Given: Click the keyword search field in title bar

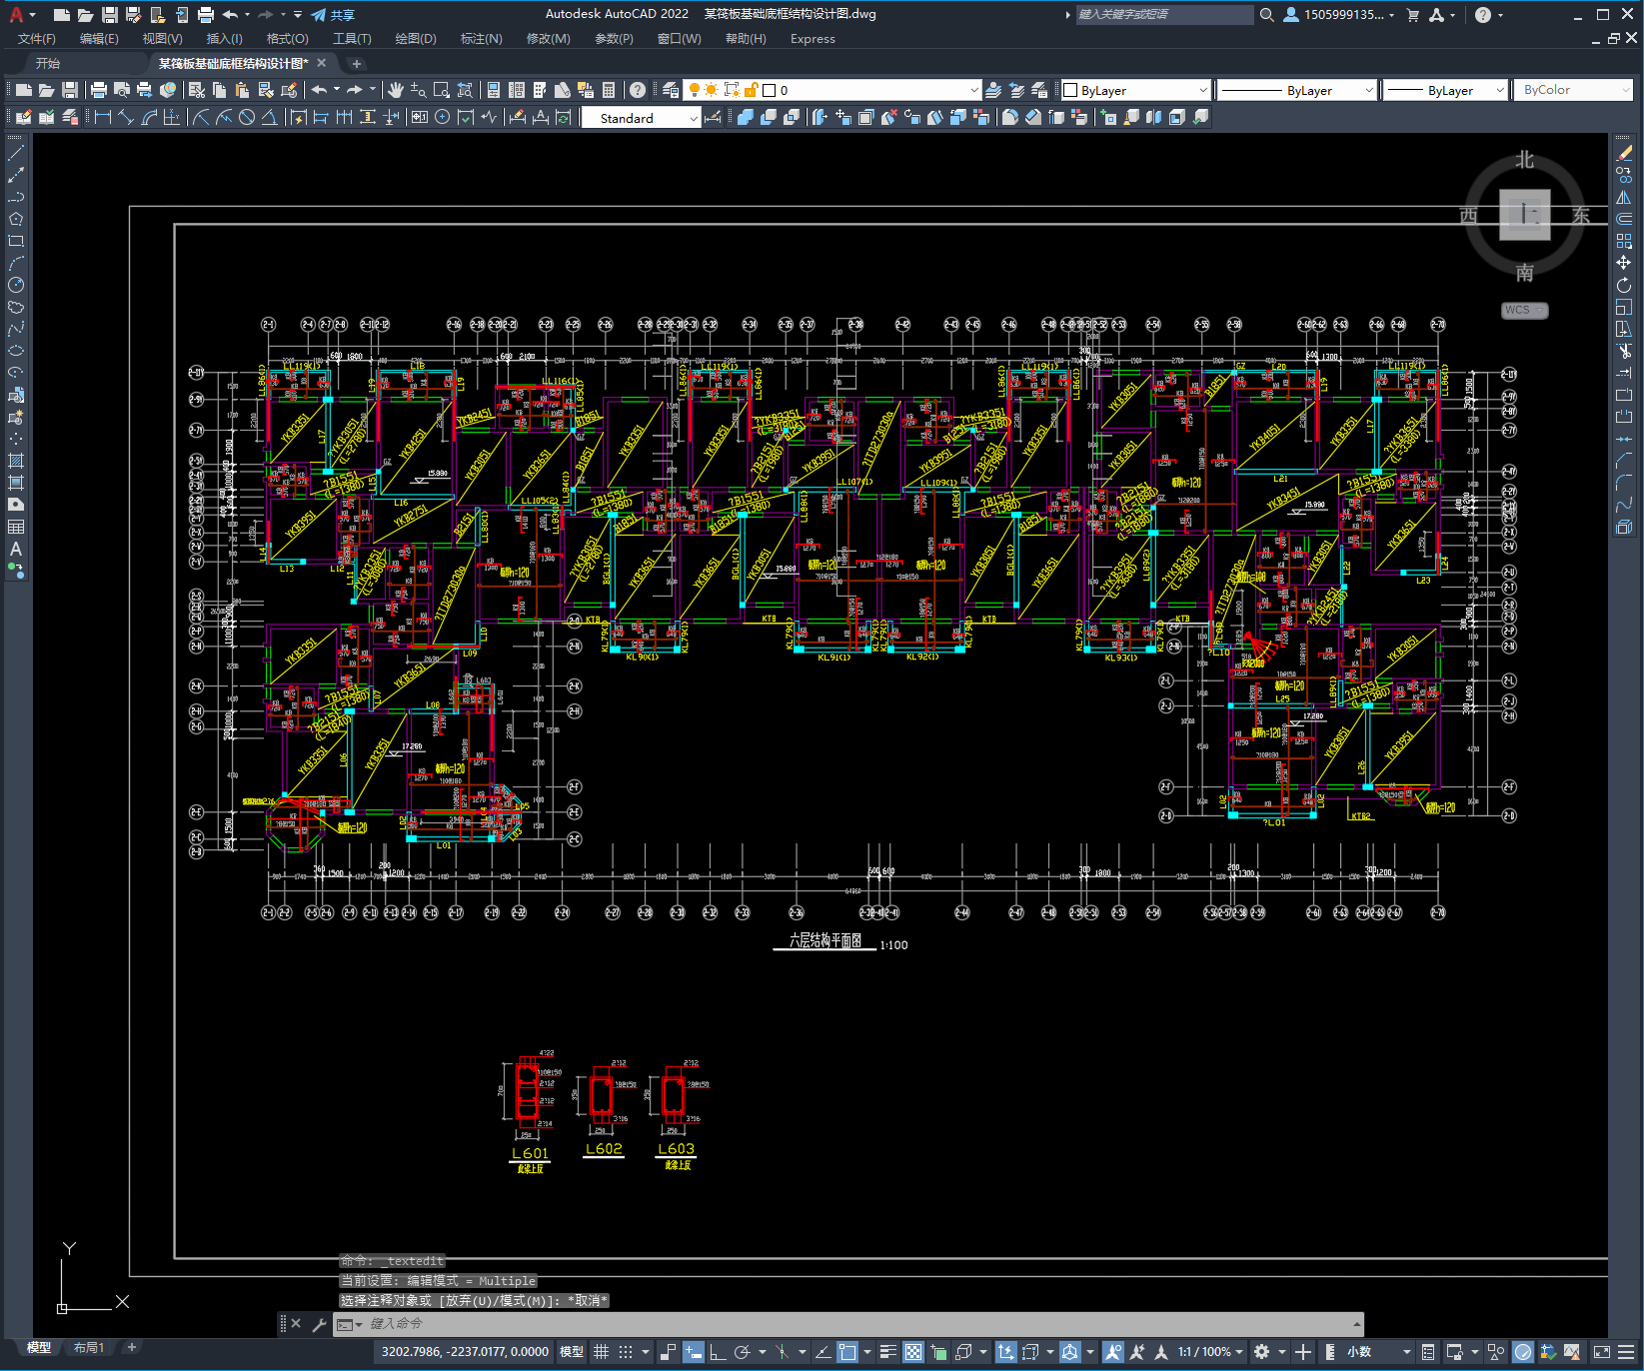Looking at the screenshot, I should tap(1164, 15).
